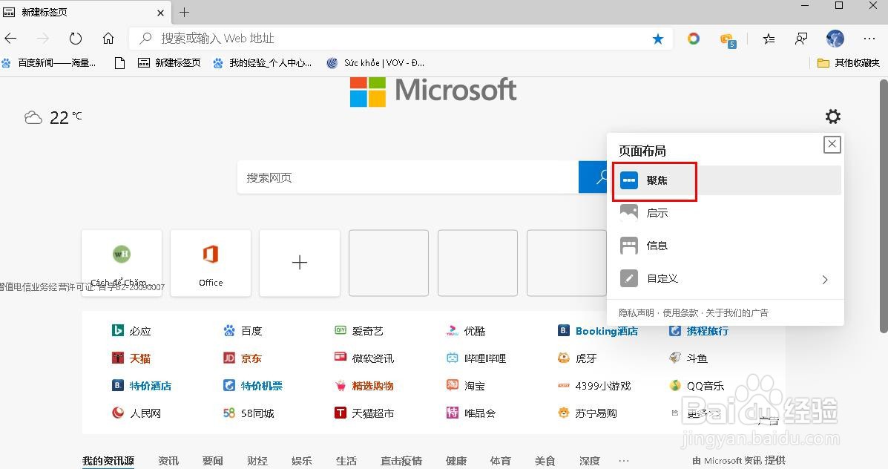Close the page layout popup
This screenshot has width=888, height=469.
832,144
